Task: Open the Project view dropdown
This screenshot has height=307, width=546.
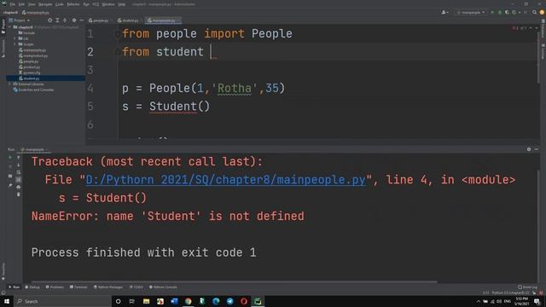Action: pyautogui.click(x=20, y=20)
